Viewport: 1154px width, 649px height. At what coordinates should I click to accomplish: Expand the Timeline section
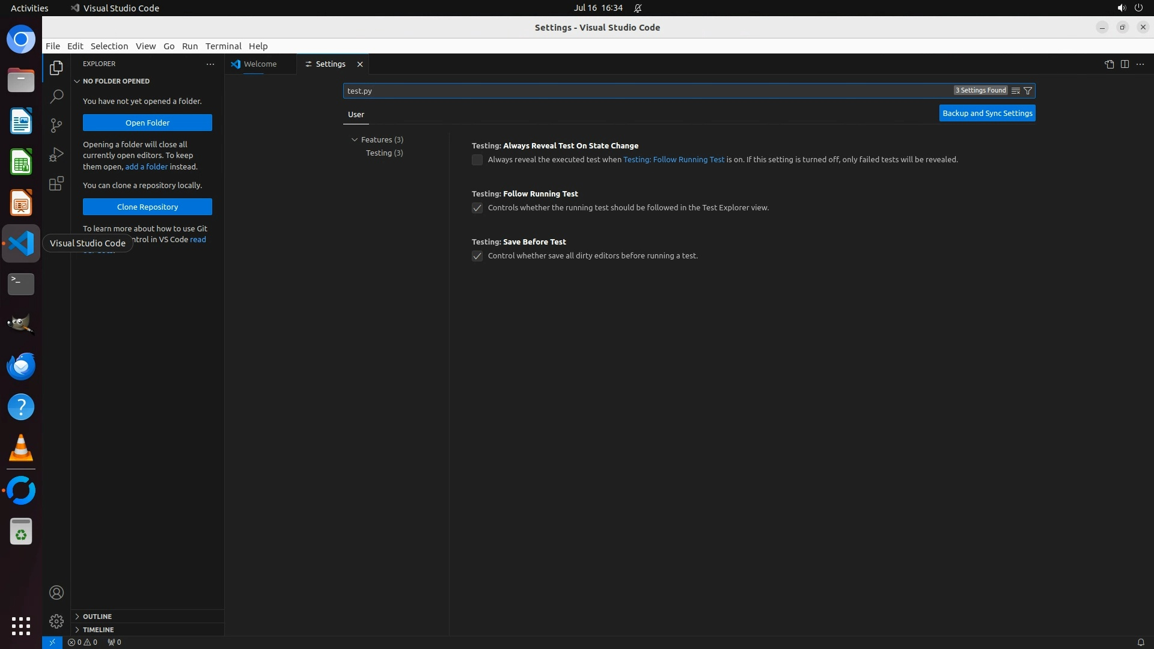point(98,630)
